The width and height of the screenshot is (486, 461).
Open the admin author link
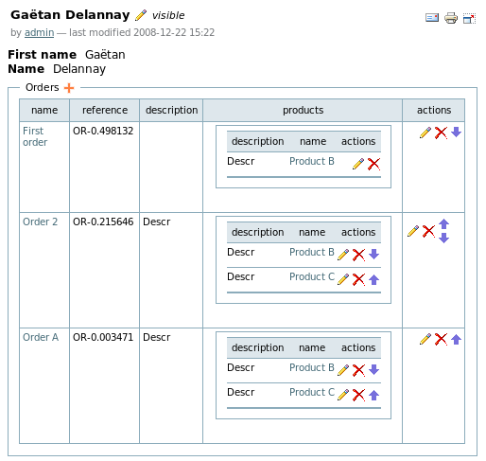(x=39, y=32)
